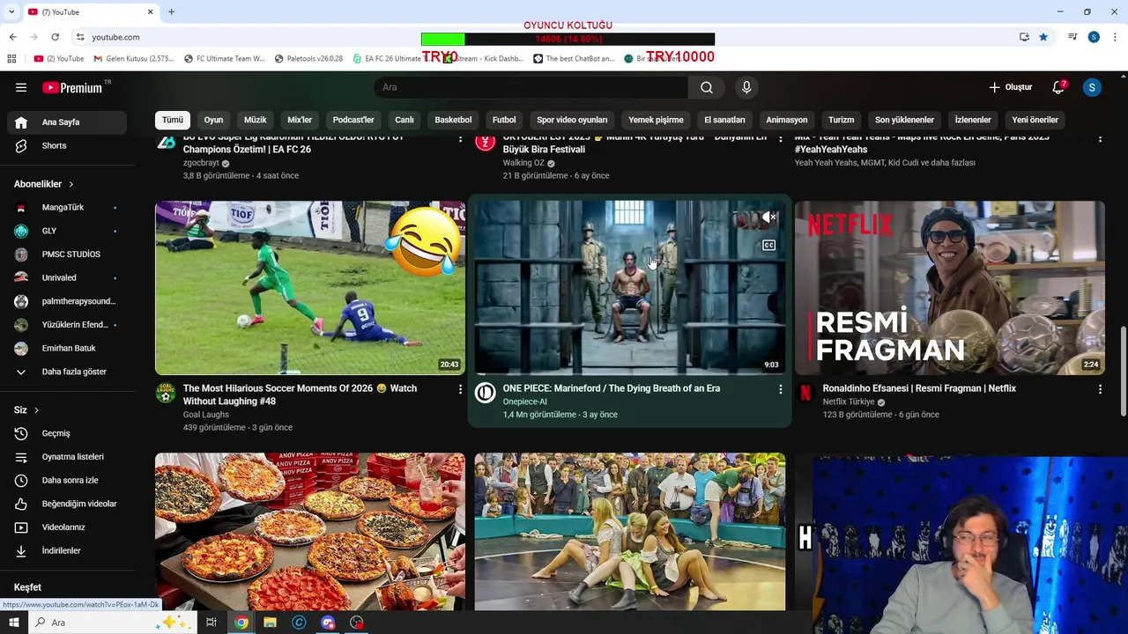Select the Müzik filter chip

click(255, 120)
